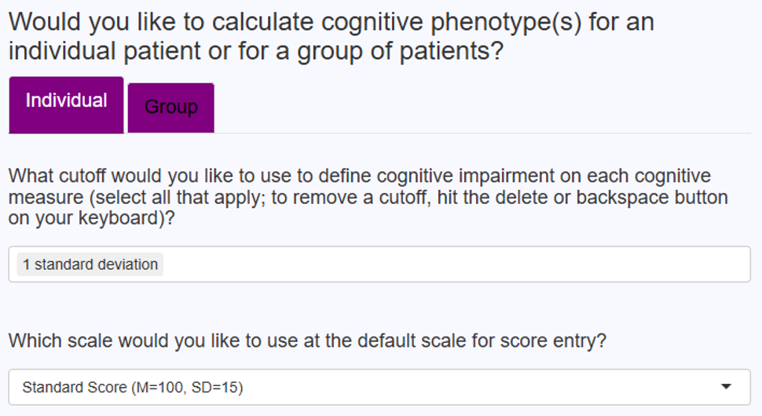Click the word 'Individual' in the purple tab
This screenshot has height=416, width=762.
66,100
